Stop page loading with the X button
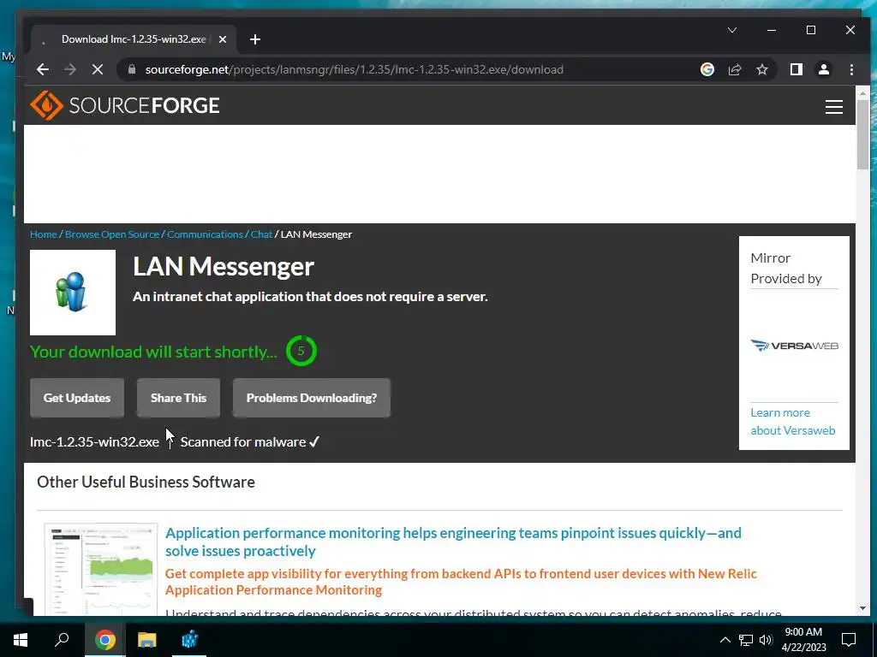The image size is (877, 657). coord(98,70)
